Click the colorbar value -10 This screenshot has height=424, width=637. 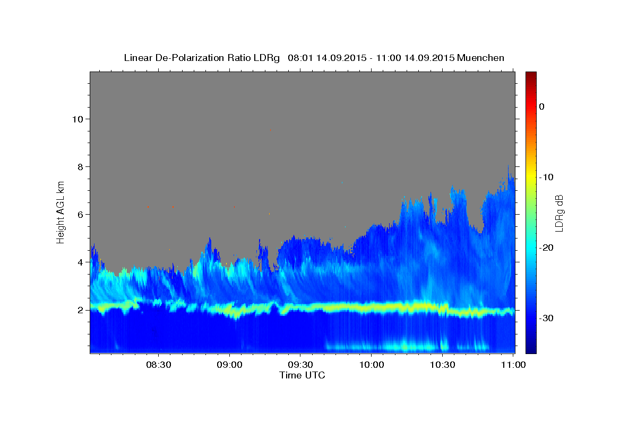click(x=546, y=177)
